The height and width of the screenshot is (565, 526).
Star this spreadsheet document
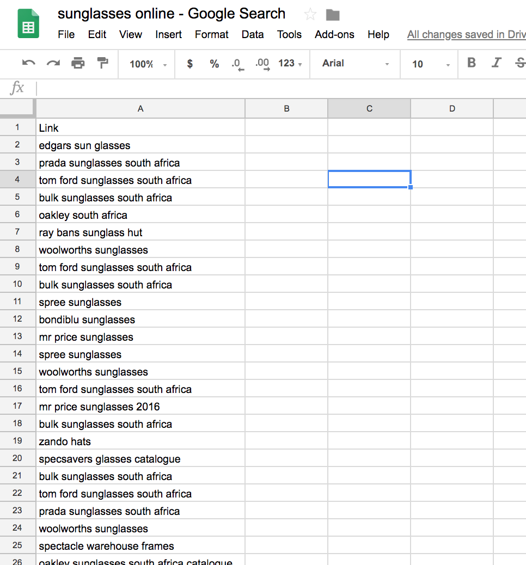(x=310, y=14)
